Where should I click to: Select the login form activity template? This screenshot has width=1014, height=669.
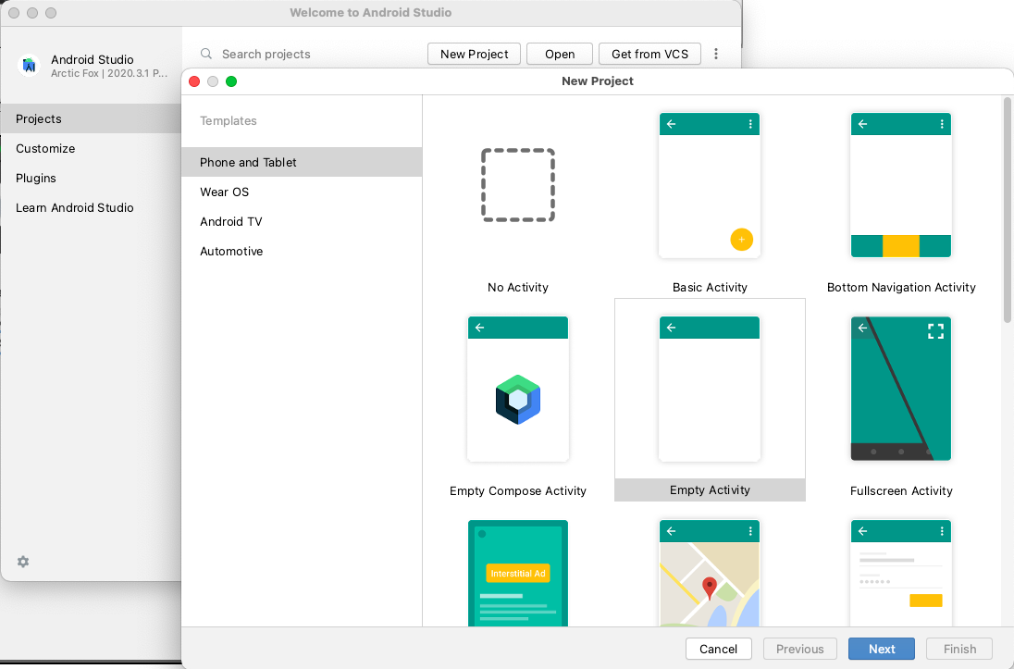click(901, 573)
